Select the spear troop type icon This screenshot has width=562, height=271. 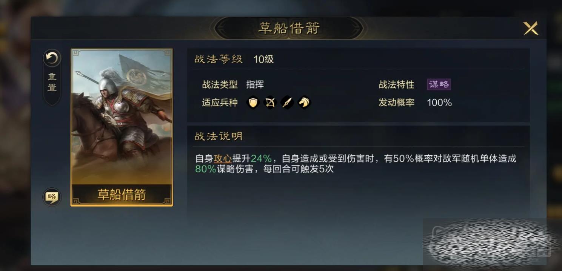click(287, 102)
